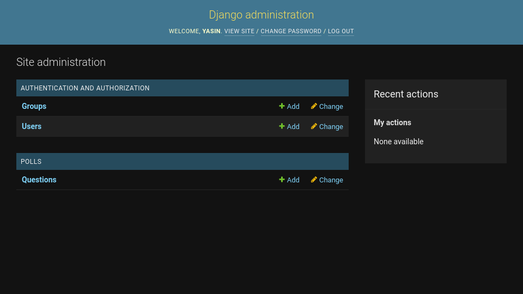Click the pencil icon in Questions row
The width and height of the screenshot is (523, 294).
(x=314, y=179)
